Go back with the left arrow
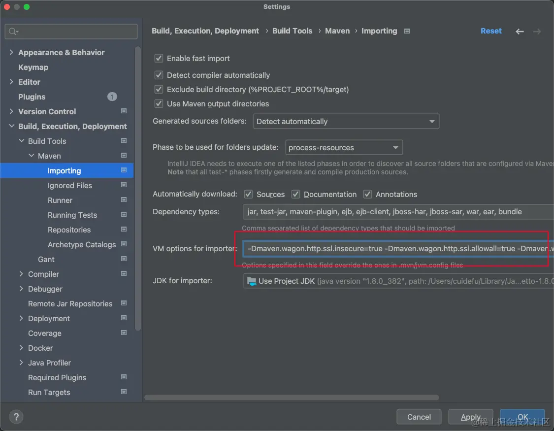 (x=520, y=32)
